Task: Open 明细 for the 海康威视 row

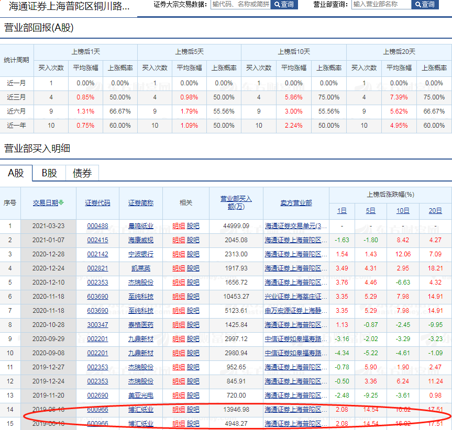Action: pyautogui.click(x=179, y=240)
